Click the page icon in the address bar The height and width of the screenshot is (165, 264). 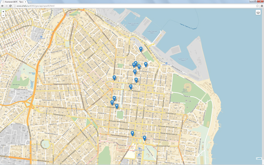pyautogui.click(x=15, y=6)
